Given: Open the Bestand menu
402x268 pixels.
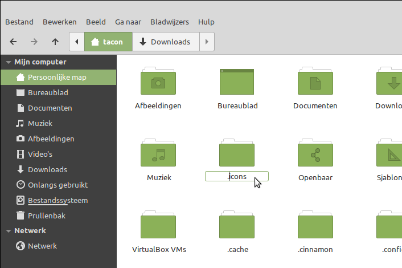Looking at the screenshot, I should (x=19, y=22).
